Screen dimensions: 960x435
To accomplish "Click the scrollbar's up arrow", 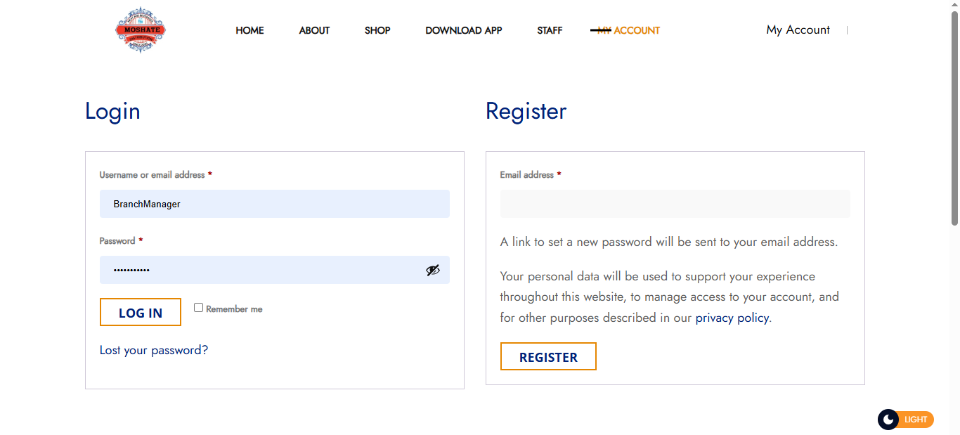I will [954, 6].
